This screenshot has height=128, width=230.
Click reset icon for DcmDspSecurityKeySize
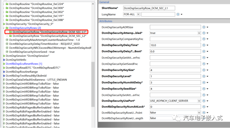pos(204,70)
